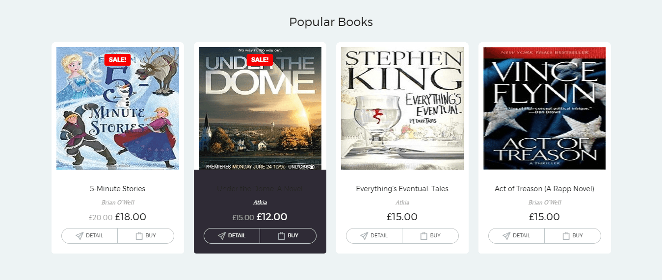Open the 5-Minute Stories cover image

tap(118, 108)
